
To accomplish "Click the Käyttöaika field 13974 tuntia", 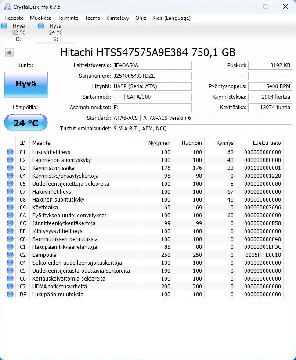I will (x=270, y=108).
